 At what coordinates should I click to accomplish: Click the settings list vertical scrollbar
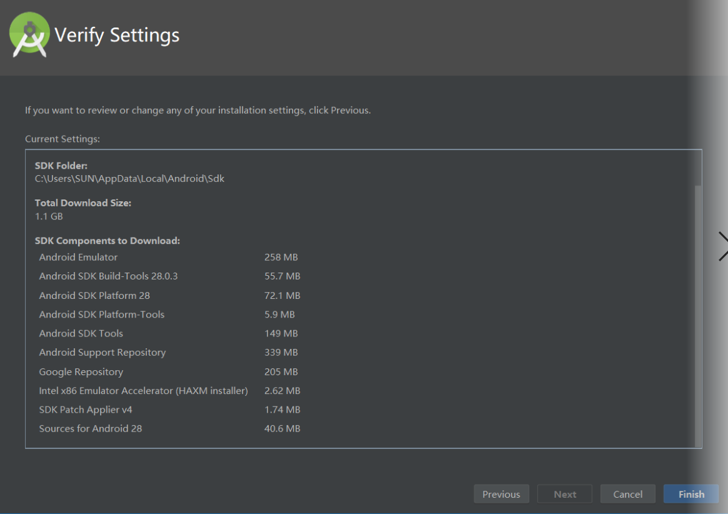[698, 316]
